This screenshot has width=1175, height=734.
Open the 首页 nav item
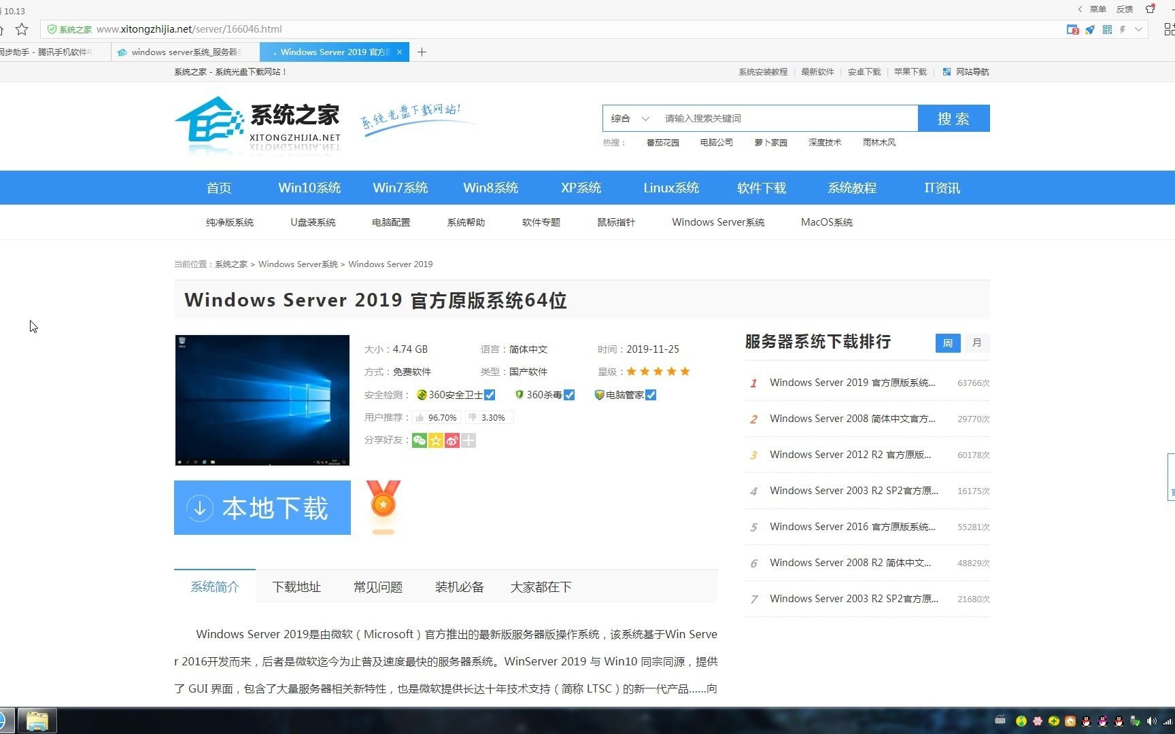click(x=219, y=188)
